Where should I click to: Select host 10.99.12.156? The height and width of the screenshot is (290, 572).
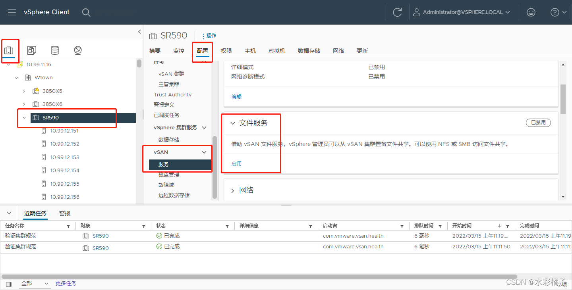[65, 197]
